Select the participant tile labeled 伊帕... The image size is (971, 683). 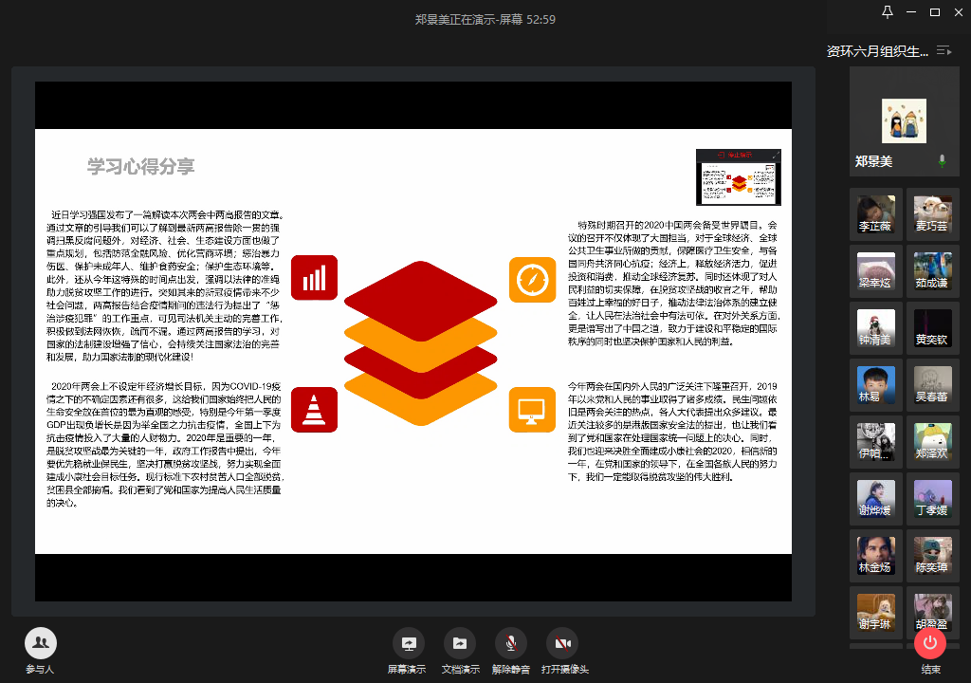[x=875, y=442]
